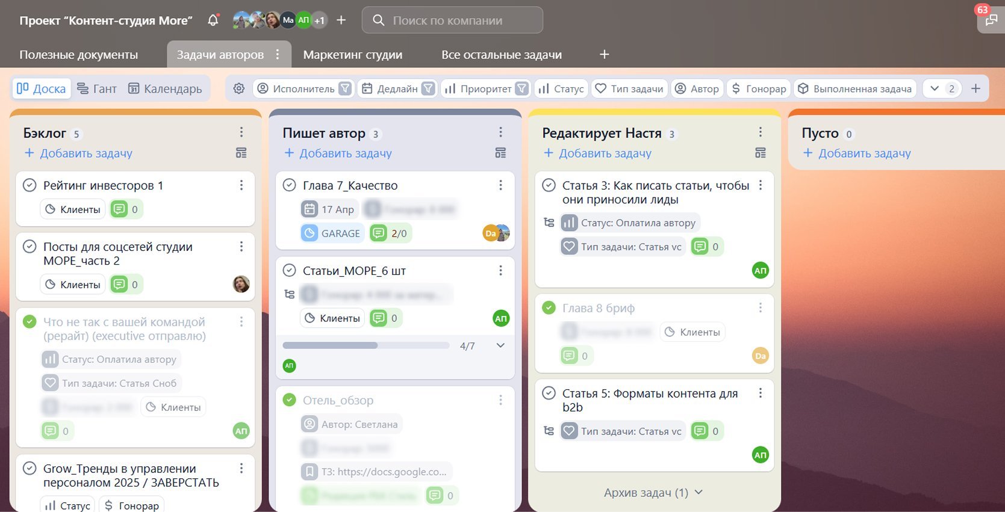The width and height of the screenshot is (1005, 512).
Task: Open options for Статьи_МОРЕ_6 шт card
Action: point(500,271)
